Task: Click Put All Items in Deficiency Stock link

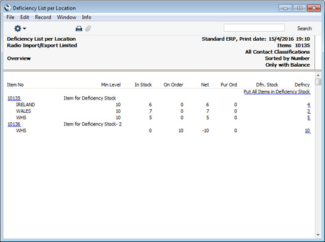Action: point(277,92)
